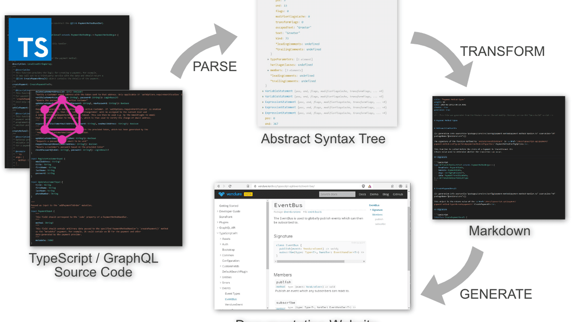
Task: Click the browser back arrow
Action: coord(219,186)
